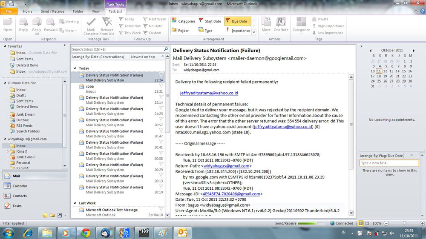The height and width of the screenshot is (239, 426).
Task: Switch to normal view in status bar
Action: click(361, 223)
